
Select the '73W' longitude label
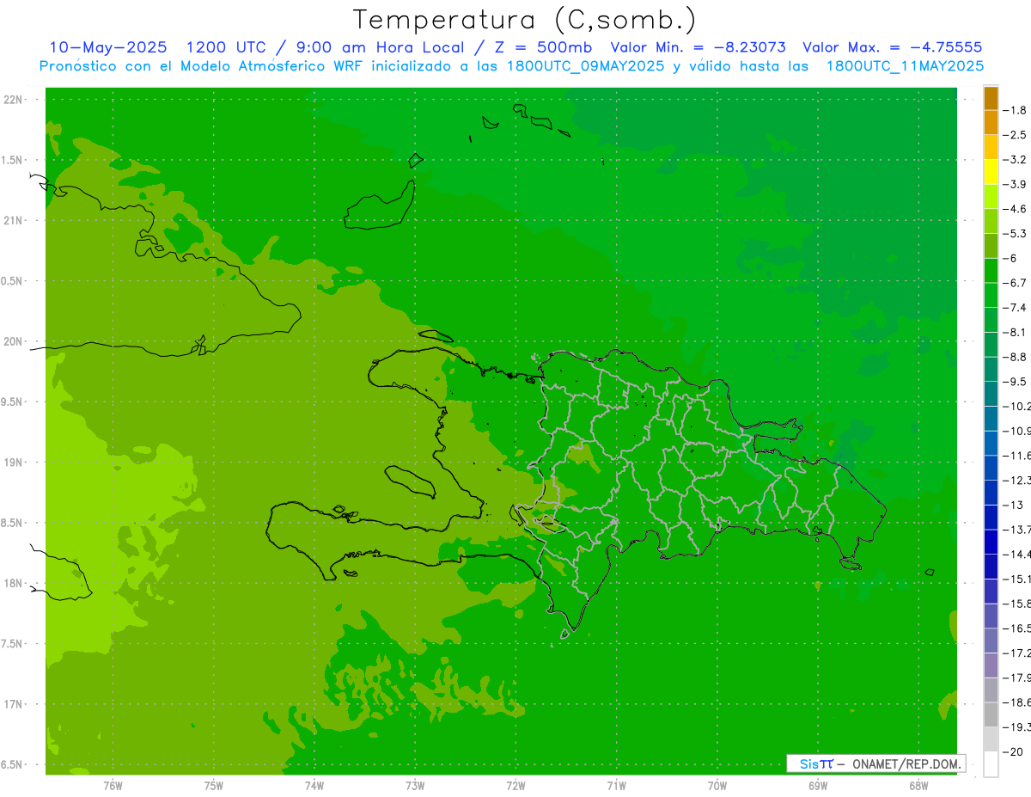(x=415, y=785)
